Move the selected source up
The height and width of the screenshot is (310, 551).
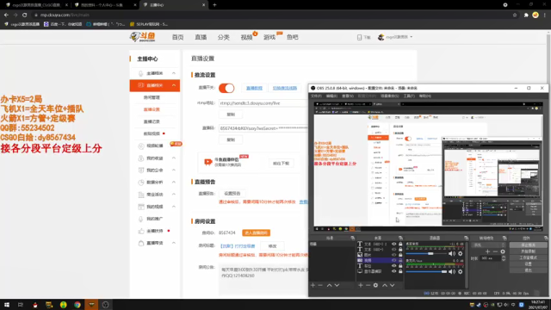click(385, 285)
